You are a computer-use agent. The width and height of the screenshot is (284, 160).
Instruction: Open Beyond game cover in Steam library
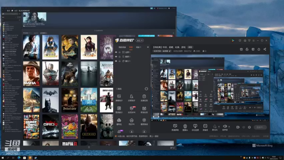point(31,47)
